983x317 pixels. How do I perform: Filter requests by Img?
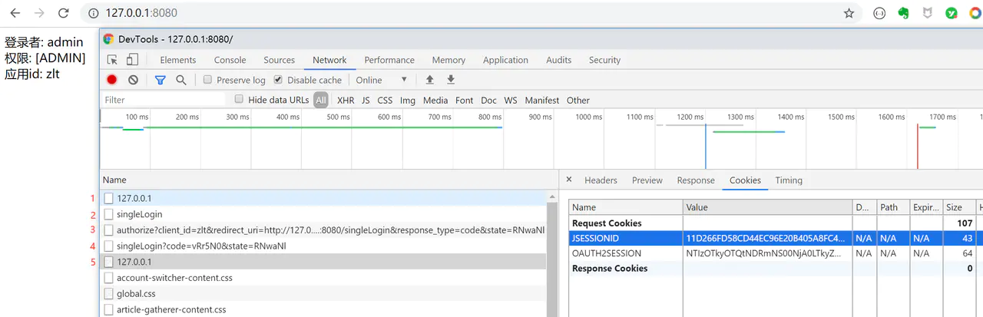[408, 100]
